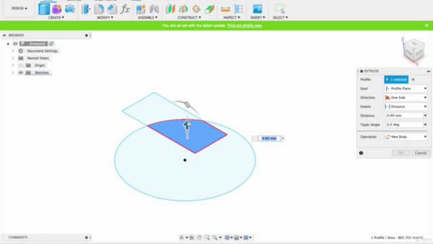This screenshot has height=244, width=433.
Task: Click the ViewCube in the corner
Action: [413, 51]
